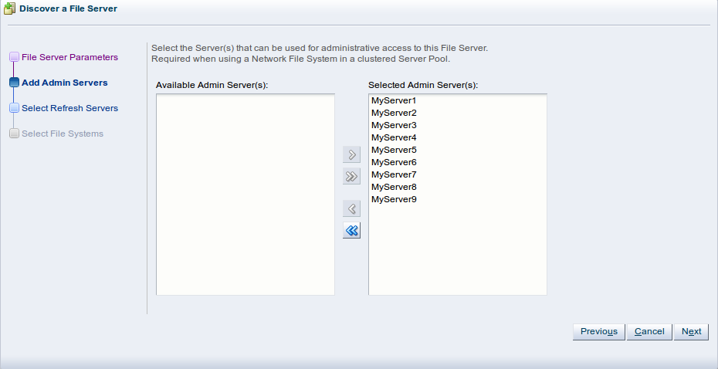Click the Discover a File Server title icon
Viewport: 718px width, 369px height.
pos(9,8)
